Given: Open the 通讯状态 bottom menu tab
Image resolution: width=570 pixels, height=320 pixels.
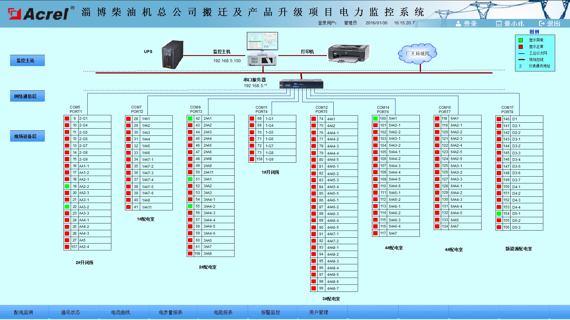Looking at the screenshot, I should tap(70, 312).
